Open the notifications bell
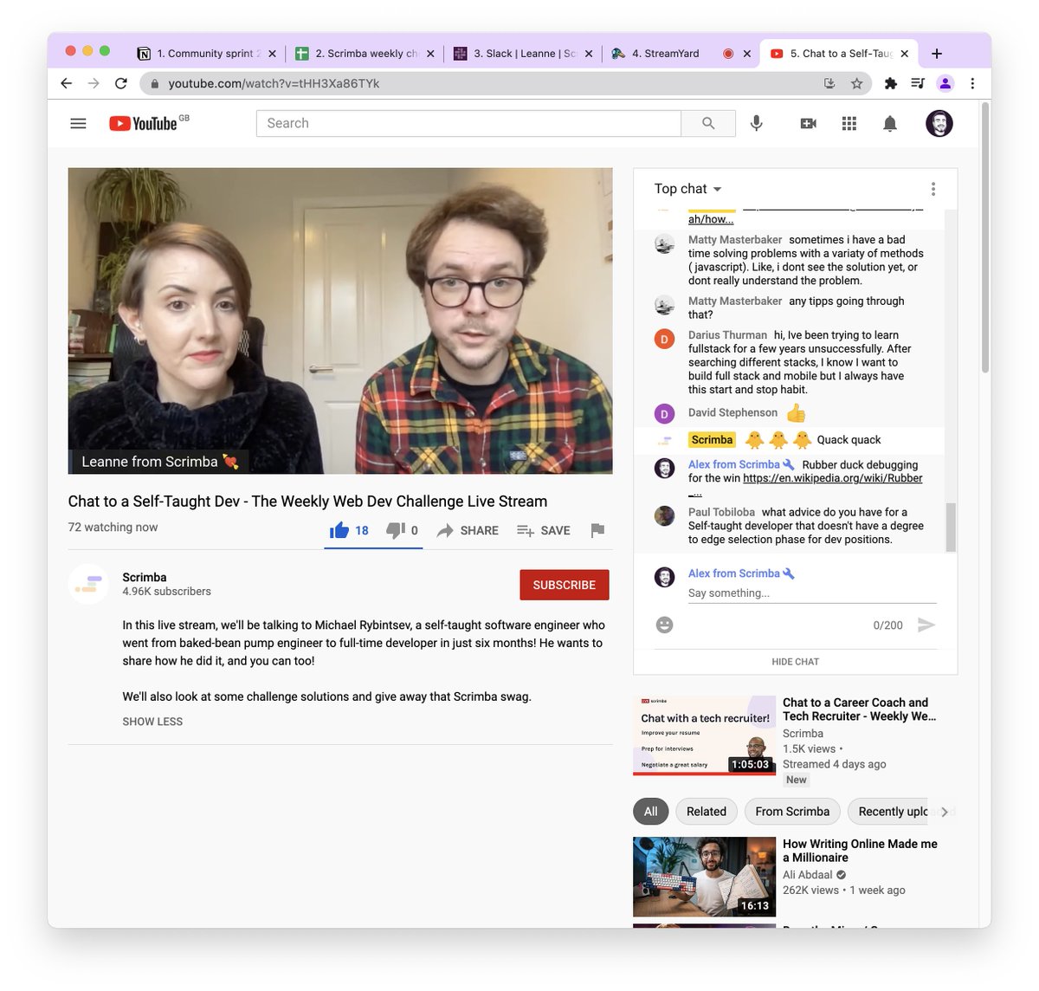Screen dimensions: 1039x991 (889, 123)
